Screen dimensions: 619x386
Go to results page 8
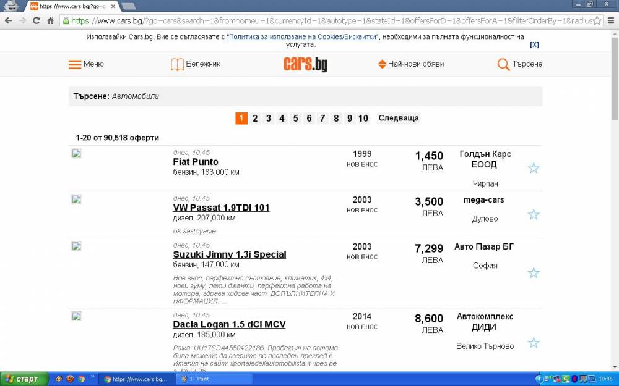[336, 118]
